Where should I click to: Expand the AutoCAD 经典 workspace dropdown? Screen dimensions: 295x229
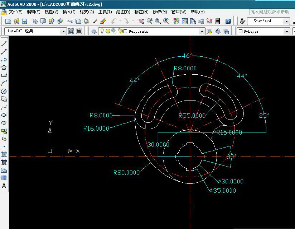(63, 31)
